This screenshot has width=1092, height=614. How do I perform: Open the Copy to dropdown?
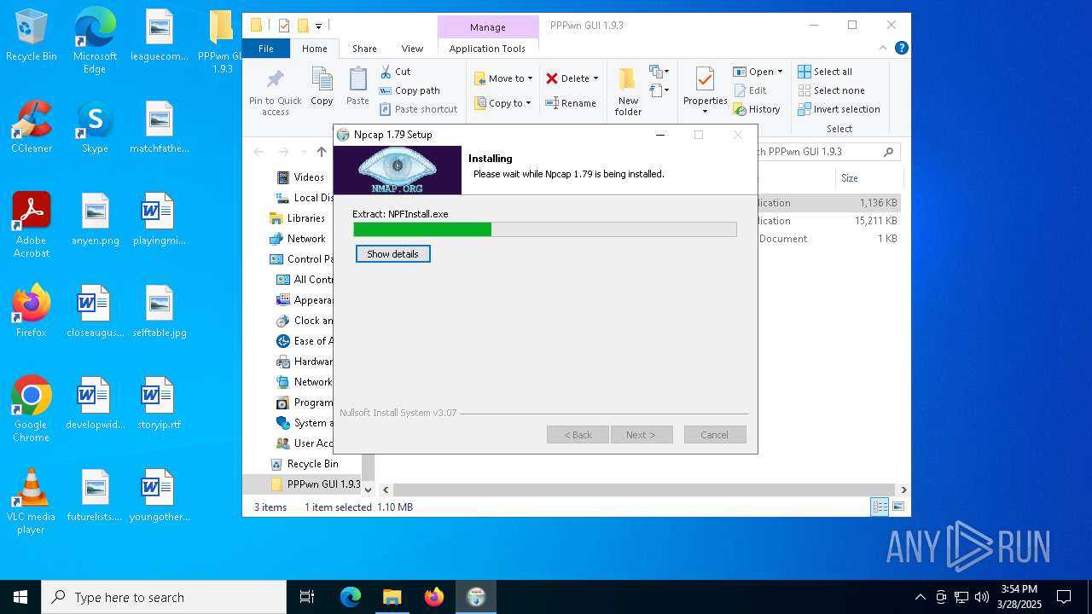point(502,103)
